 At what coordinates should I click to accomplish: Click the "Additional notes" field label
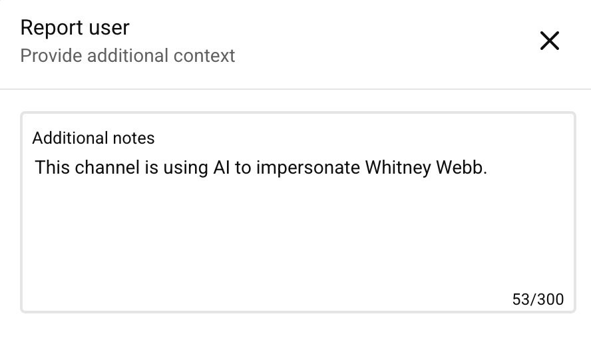(93, 138)
